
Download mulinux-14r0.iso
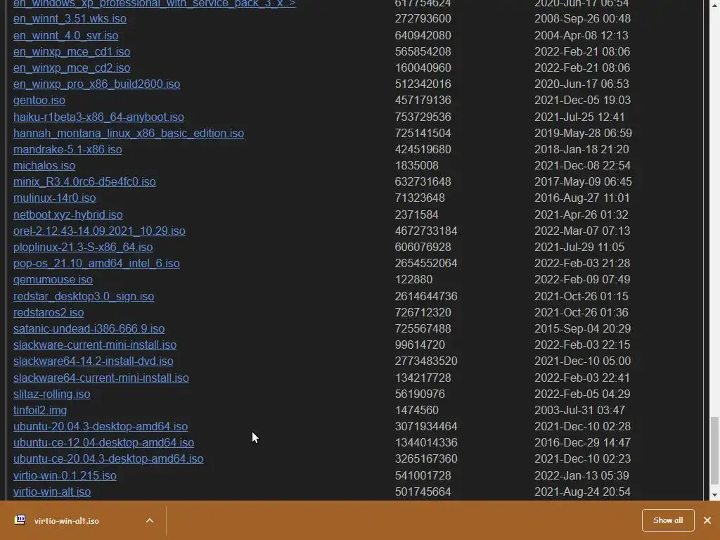click(x=55, y=198)
